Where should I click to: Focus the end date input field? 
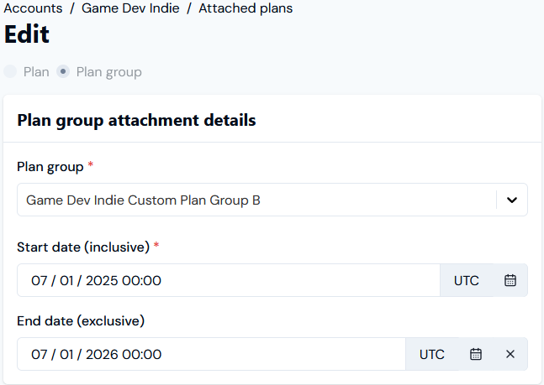click(211, 354)
